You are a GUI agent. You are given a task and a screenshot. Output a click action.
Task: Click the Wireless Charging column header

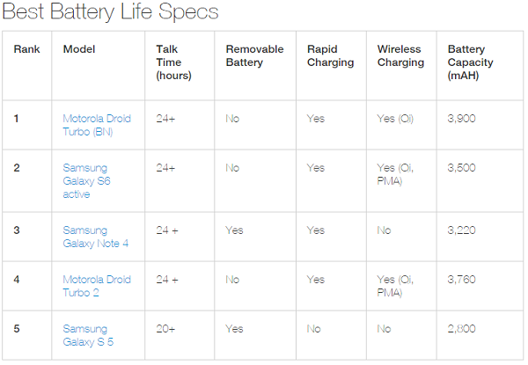point(400,55)
